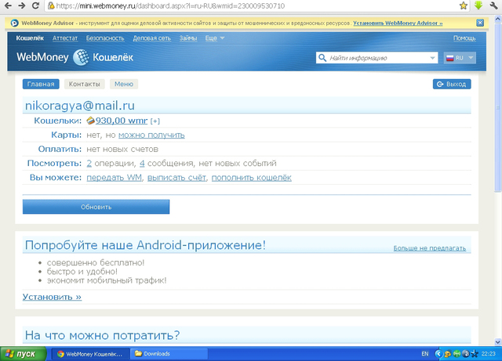Click the page vertical scrollbar thumb
Image resolution: width=502 pixels, height=361 pixels.
coord(498,106)
